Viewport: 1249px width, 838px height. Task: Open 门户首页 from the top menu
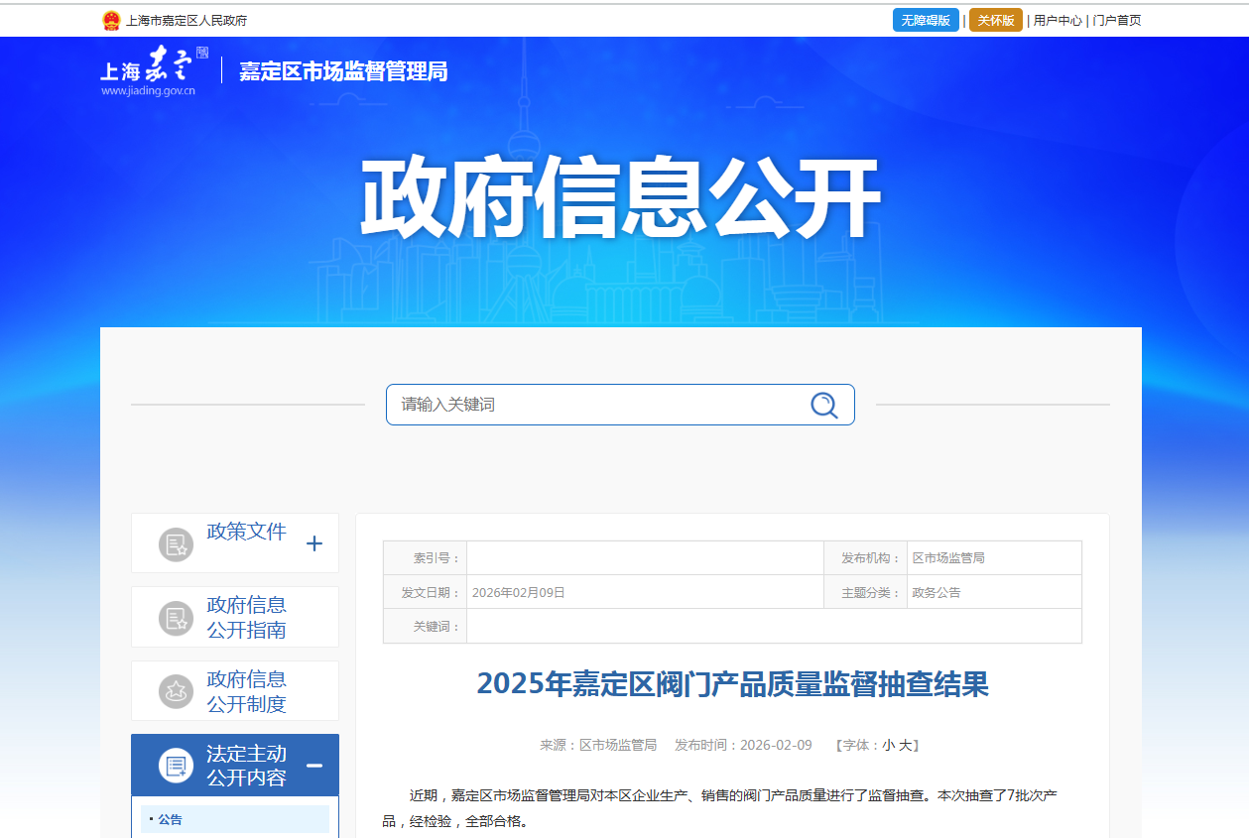[1117, 19]
